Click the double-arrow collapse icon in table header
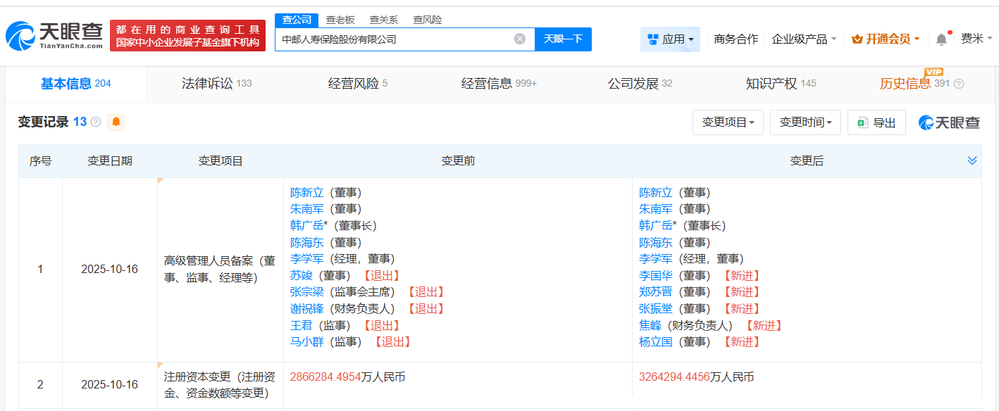 coord(974,160)
